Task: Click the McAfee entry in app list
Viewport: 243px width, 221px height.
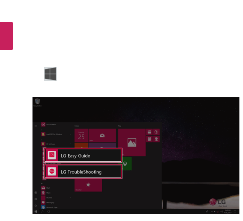Action: pyautogui.click(x=56, y=198)
